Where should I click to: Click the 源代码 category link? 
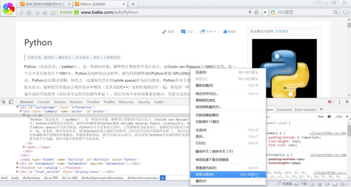click(49, 57)
